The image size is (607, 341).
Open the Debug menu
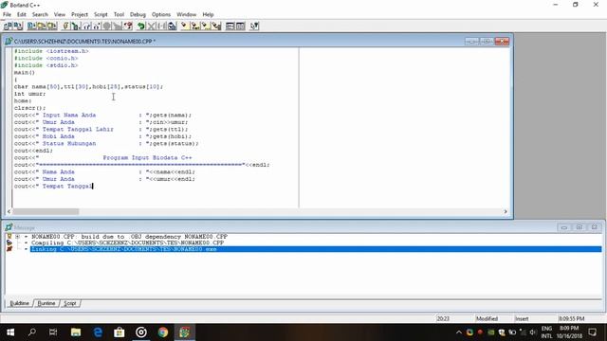tap(138, 14)
